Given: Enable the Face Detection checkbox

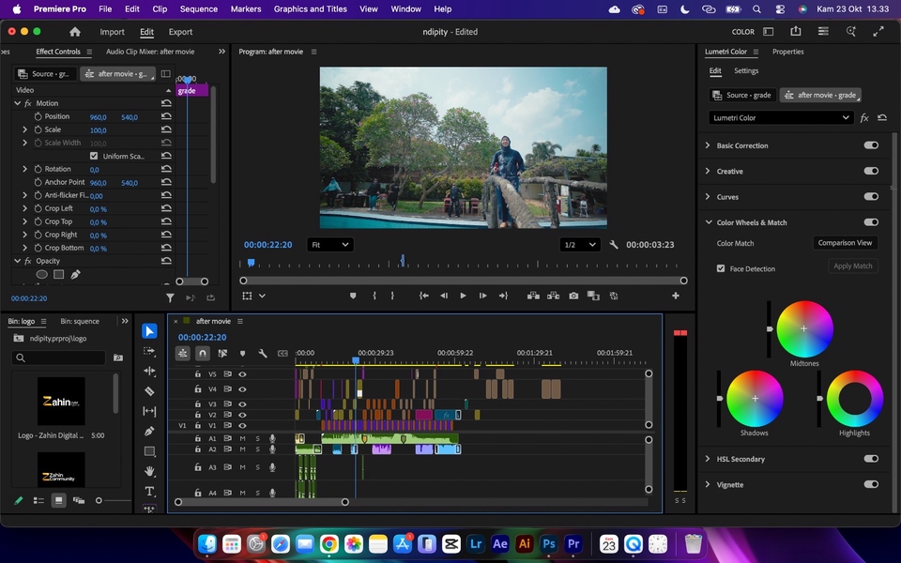Looking at the screenshot, I should (x=721, y=268).
